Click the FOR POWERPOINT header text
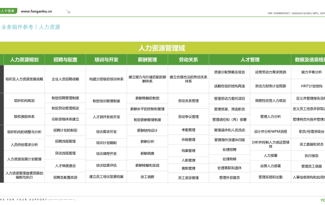Image resolution: width=325 pixels, height=205 pixels. pyautogui.click(x=278, y=13)
